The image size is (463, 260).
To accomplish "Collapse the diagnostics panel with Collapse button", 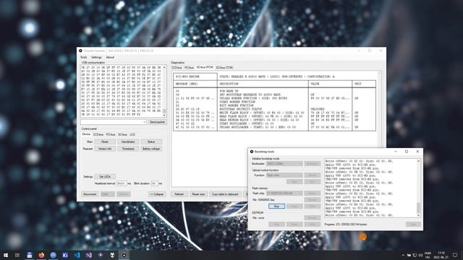I will tap(157, 194).
